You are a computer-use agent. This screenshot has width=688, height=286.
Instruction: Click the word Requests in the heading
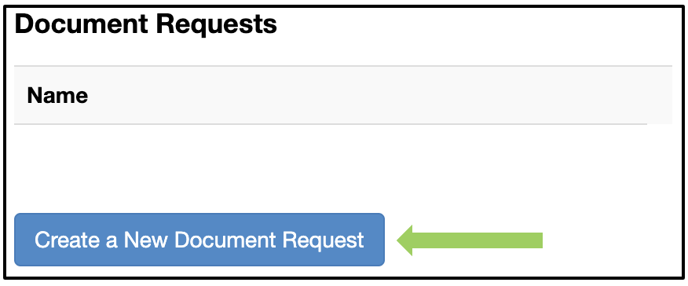[x=216, y=24]
